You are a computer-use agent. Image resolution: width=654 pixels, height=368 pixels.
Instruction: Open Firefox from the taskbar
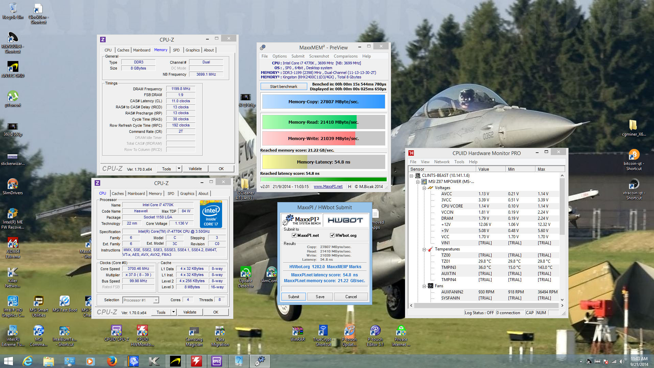(112, 361)
